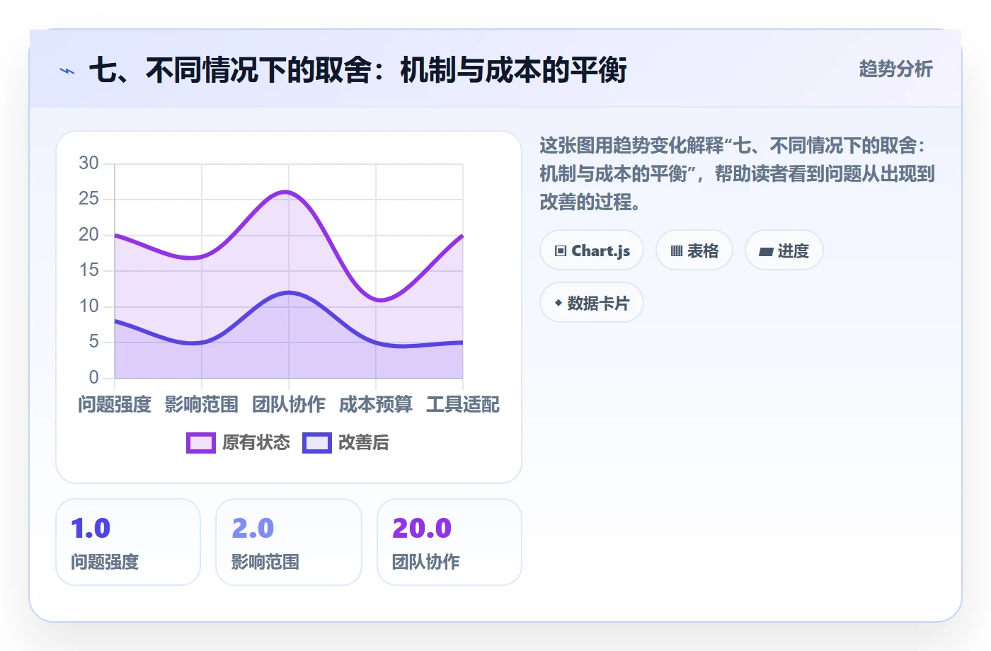Click the 数据卡片 tag

point(592,303)
